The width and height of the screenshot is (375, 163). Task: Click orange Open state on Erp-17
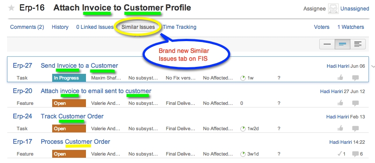[69, 154]
